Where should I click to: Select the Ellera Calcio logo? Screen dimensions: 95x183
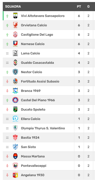[x=15, y=119]
